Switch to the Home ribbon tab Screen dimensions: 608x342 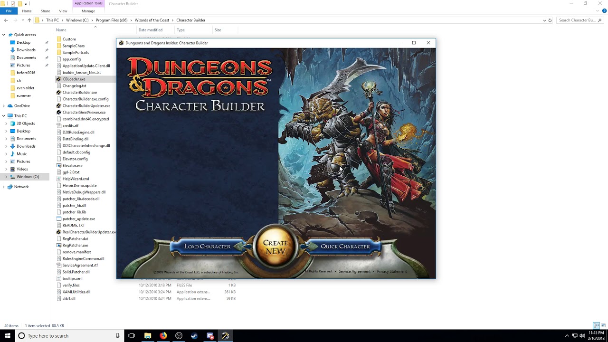click(x=27, y=11)
